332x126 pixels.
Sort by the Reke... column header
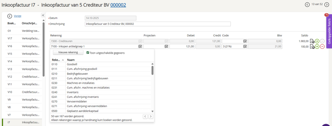coord(58,60)
